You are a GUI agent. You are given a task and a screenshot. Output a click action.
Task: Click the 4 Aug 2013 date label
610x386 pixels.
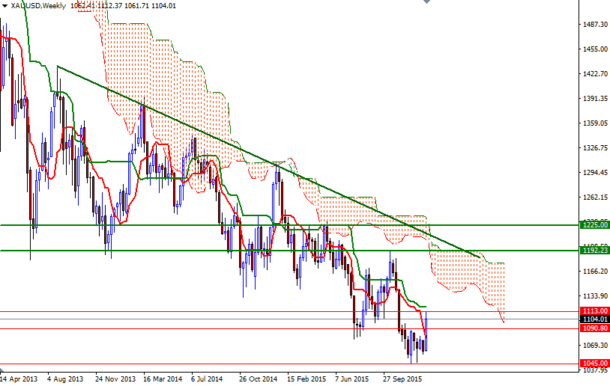(x=65, y=379)
